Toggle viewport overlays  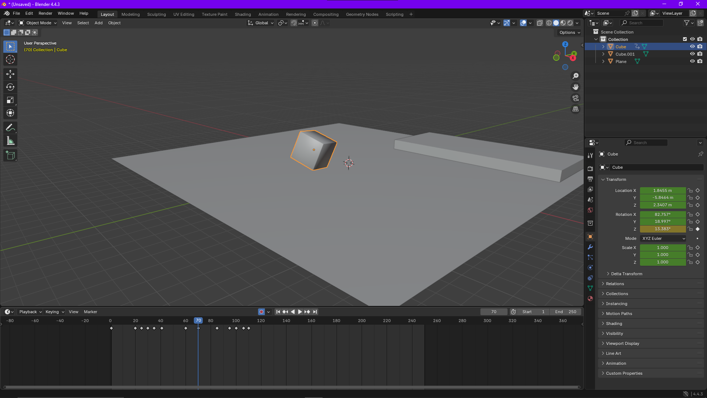[x=523, y=23]
